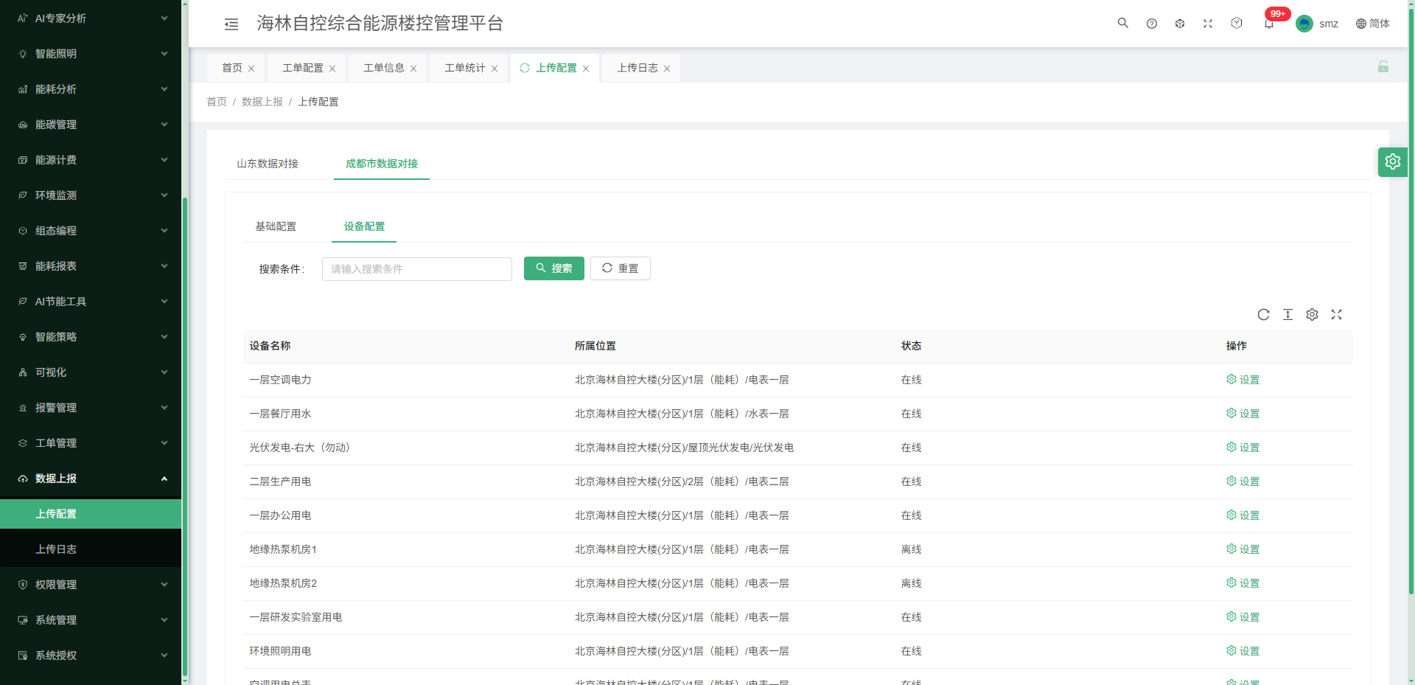Viewport: 1415px width, 685px height.
Task: Close the 首页 tab
Action: pos(251,69)
